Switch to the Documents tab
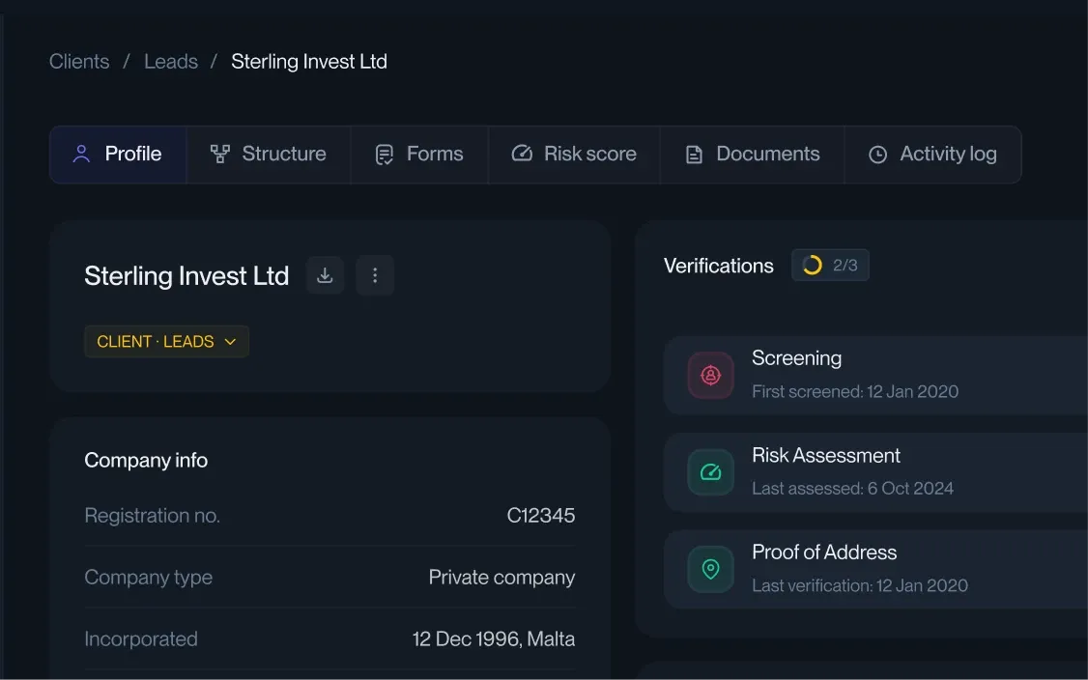 752,154
